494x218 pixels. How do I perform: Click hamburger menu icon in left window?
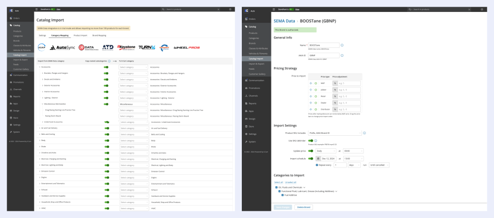[x=36, y=9]
